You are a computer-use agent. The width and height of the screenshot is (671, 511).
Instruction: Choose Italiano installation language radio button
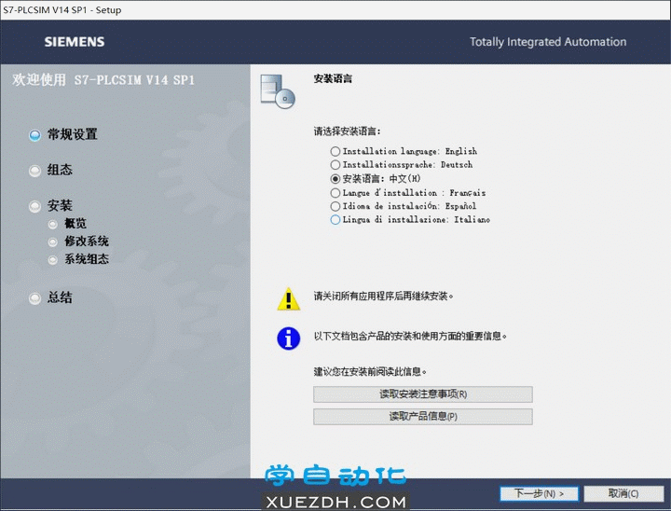pos(335,220)
